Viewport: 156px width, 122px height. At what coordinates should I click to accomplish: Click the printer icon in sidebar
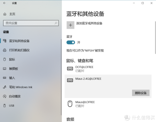[5, 50]
